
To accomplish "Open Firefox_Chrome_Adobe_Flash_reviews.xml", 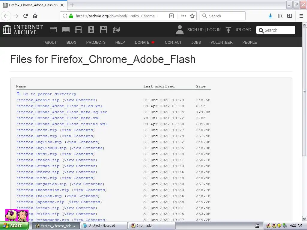I will pos(62,124).
